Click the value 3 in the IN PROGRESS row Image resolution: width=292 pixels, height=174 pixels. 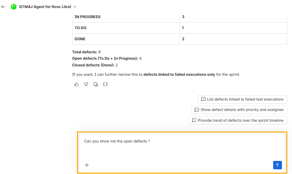pyautogui.click(x=183, y=17)
